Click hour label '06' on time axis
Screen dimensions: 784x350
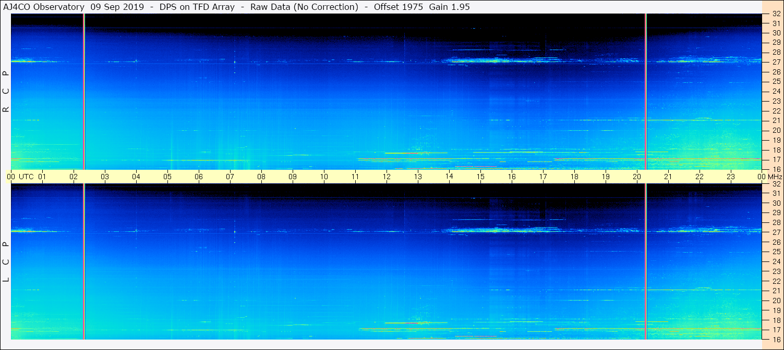(199, 177)
